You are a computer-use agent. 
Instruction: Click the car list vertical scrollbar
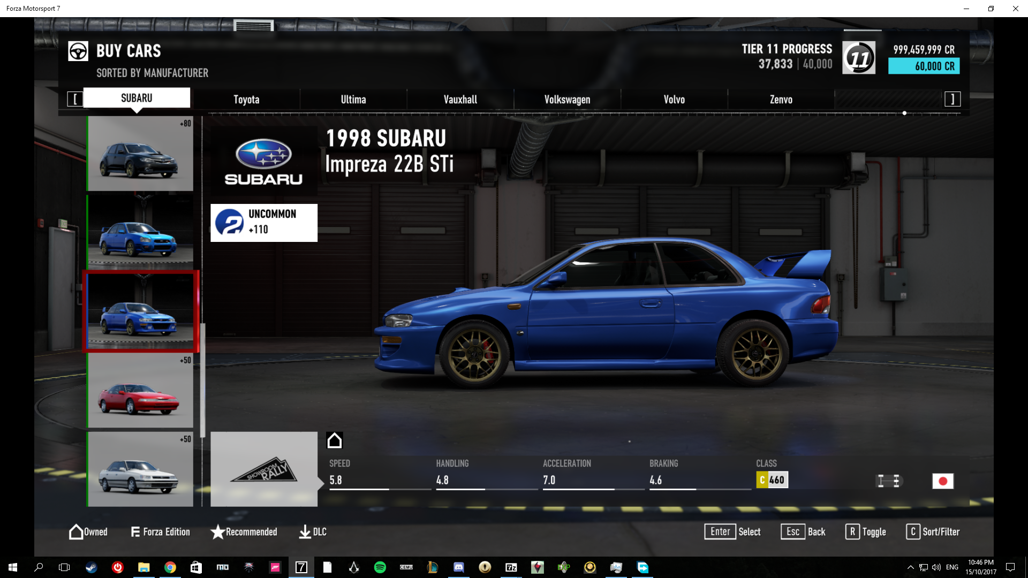tap(203, 380)
